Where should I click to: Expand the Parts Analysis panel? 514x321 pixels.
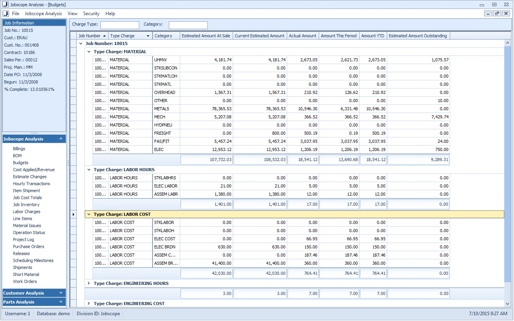pos(61,302)
